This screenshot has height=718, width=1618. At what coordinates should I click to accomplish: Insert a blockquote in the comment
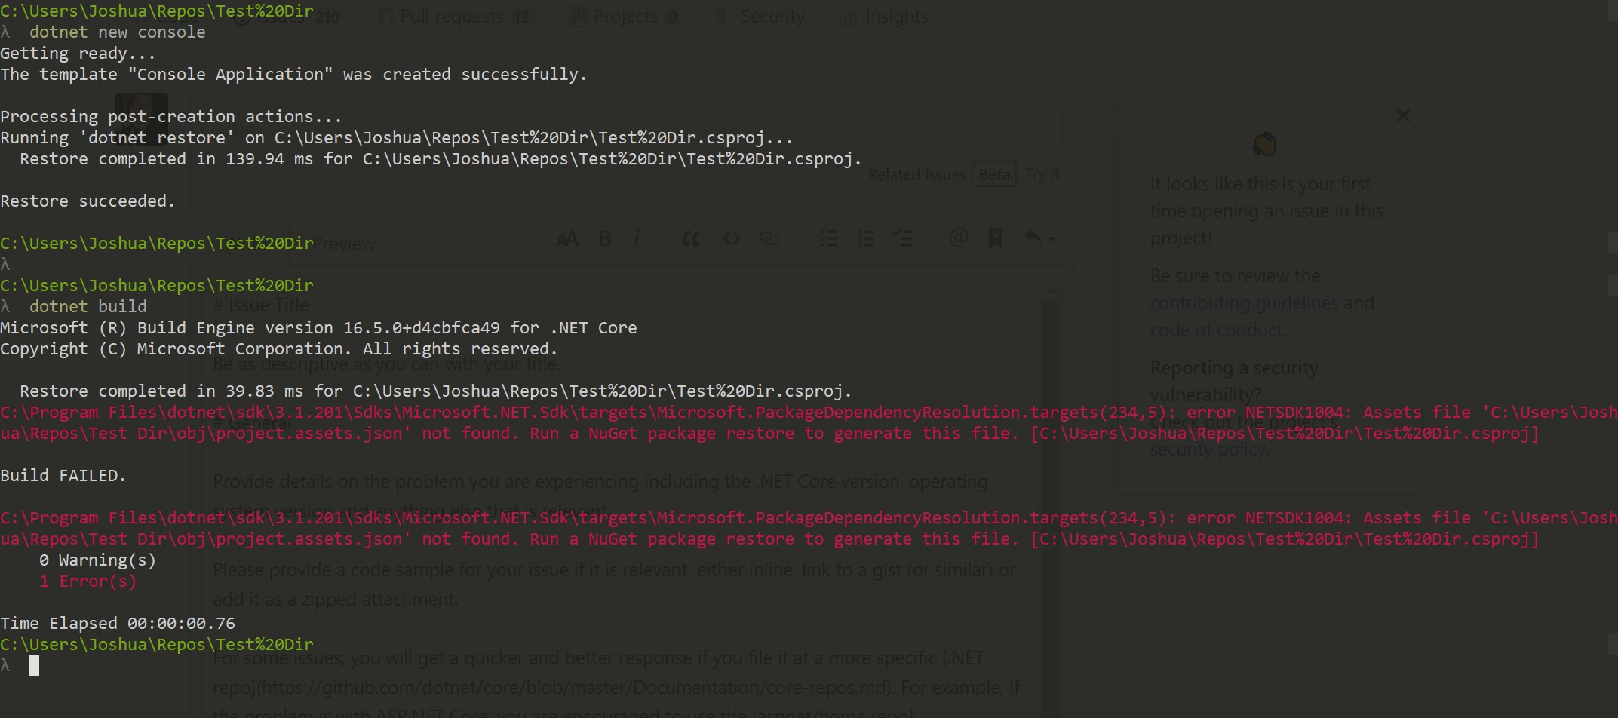[689, 238]
